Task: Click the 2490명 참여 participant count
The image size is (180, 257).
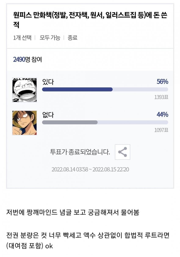Action: pos(28,59)
